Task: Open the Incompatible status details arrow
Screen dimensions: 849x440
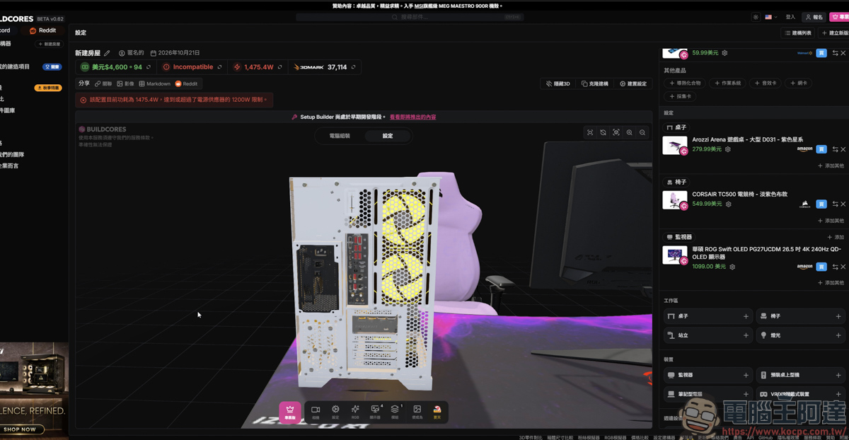Action: 219,67
